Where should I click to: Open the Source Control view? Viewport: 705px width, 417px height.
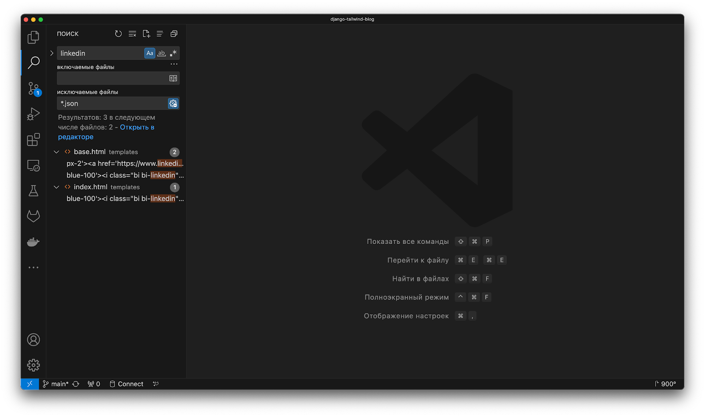click(x=33, y=89)
